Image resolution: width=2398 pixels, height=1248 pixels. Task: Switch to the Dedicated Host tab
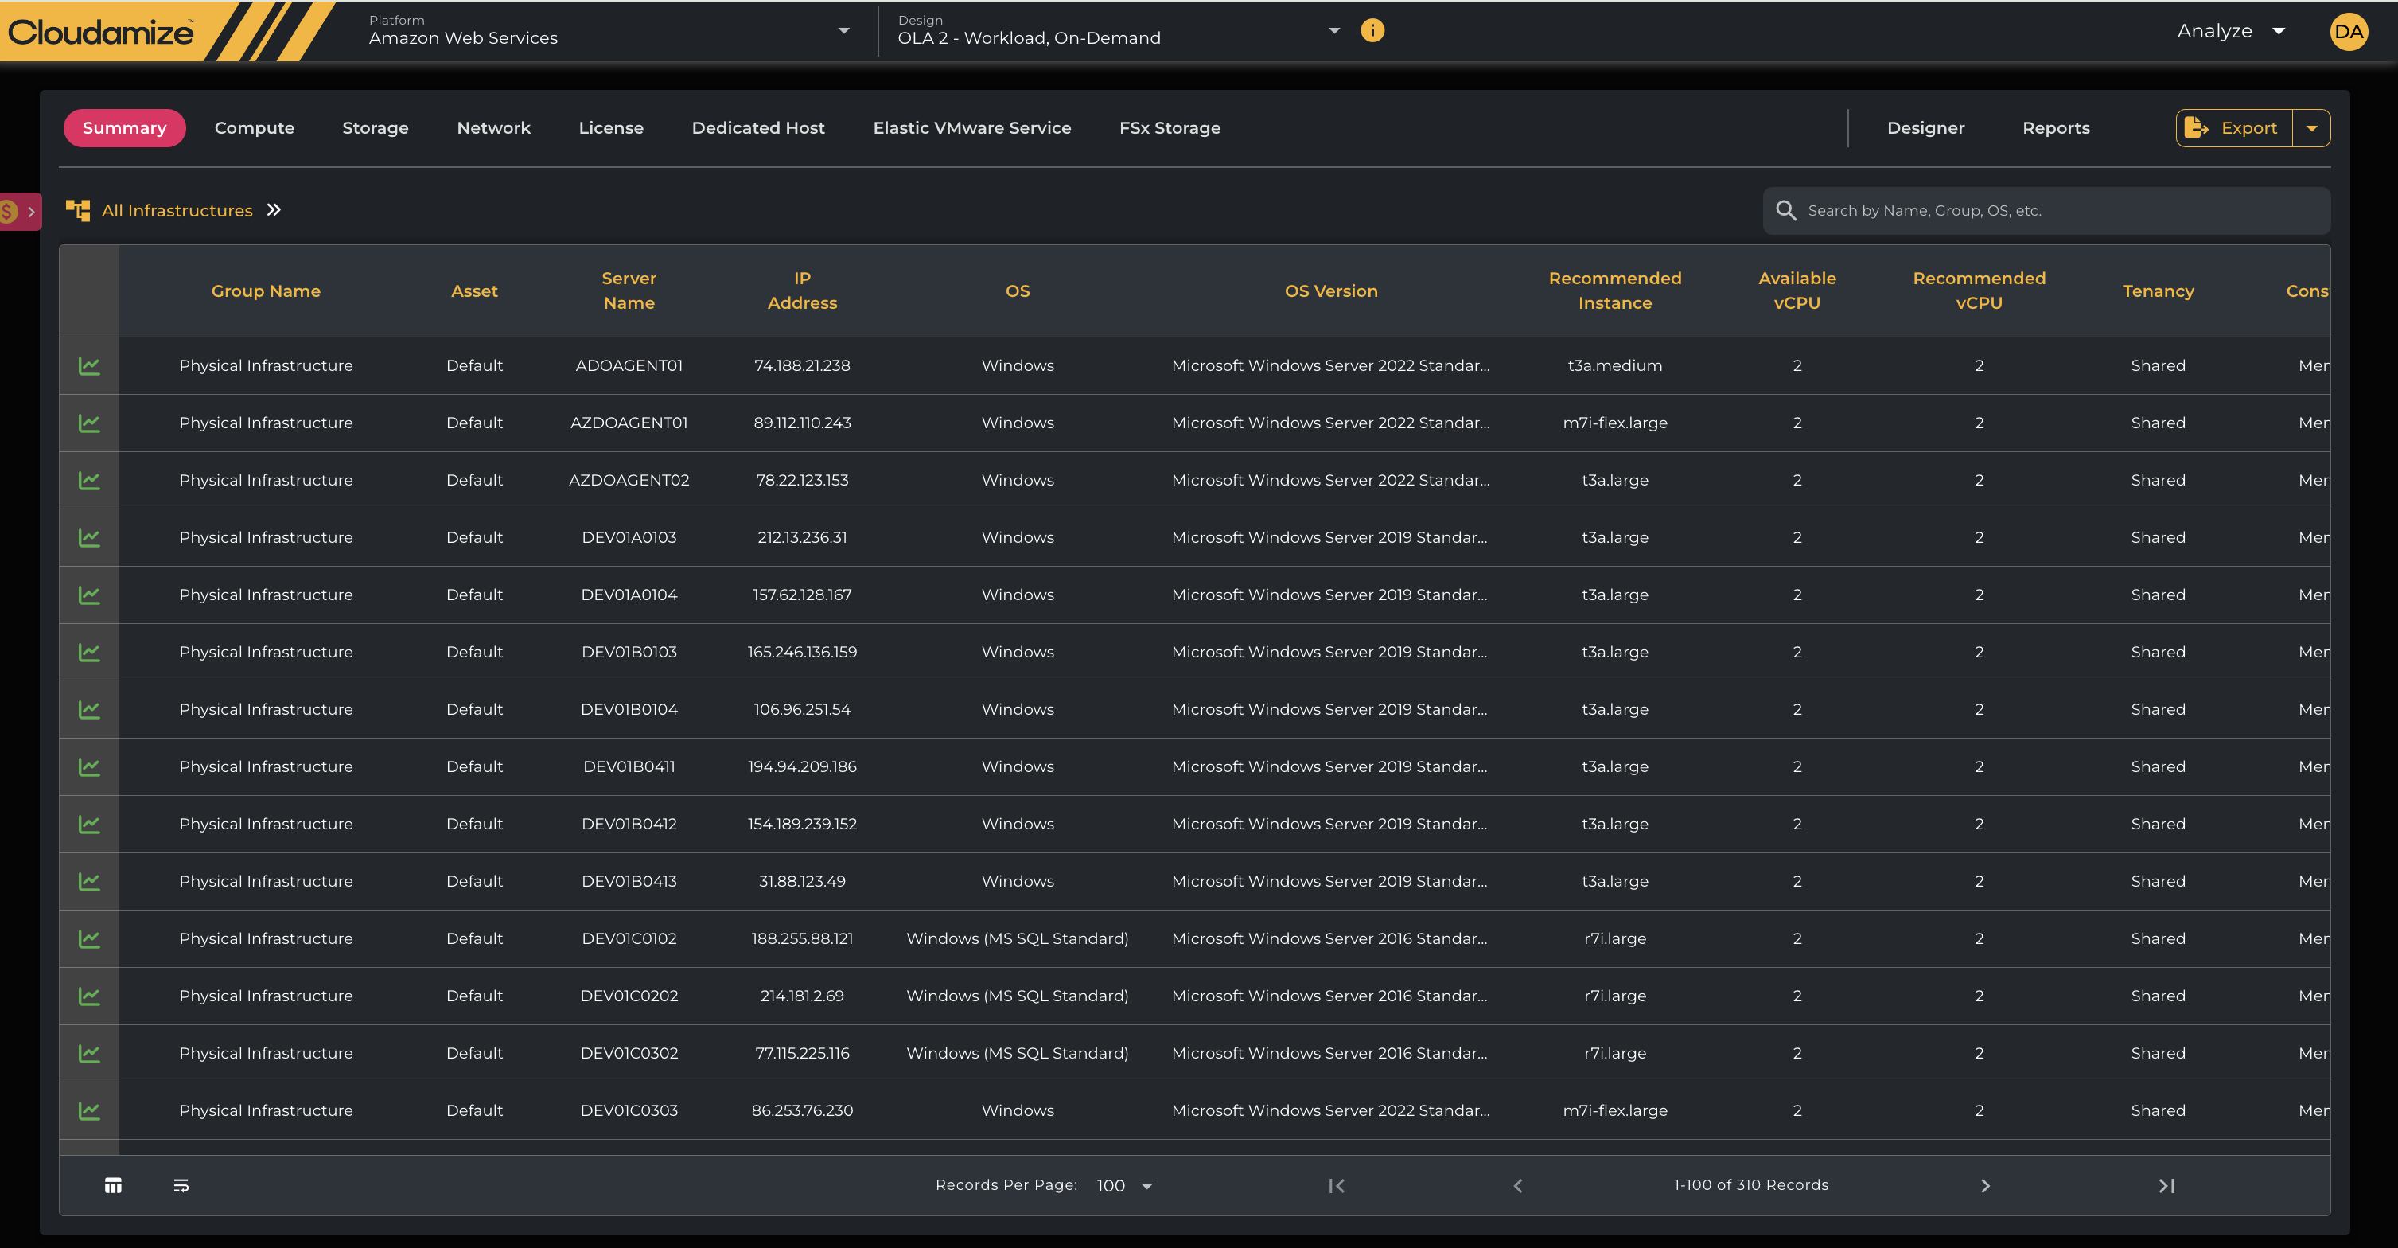[757, 128]
